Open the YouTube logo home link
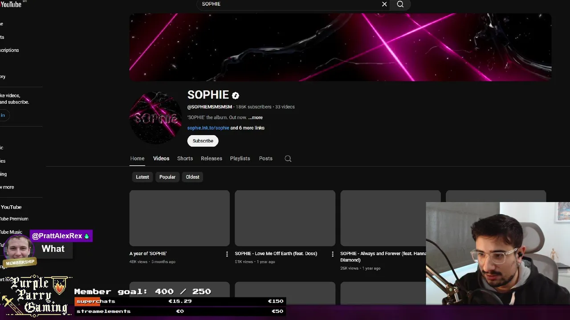The width and height of the screenshot is (570, 320). coord(11,4)
